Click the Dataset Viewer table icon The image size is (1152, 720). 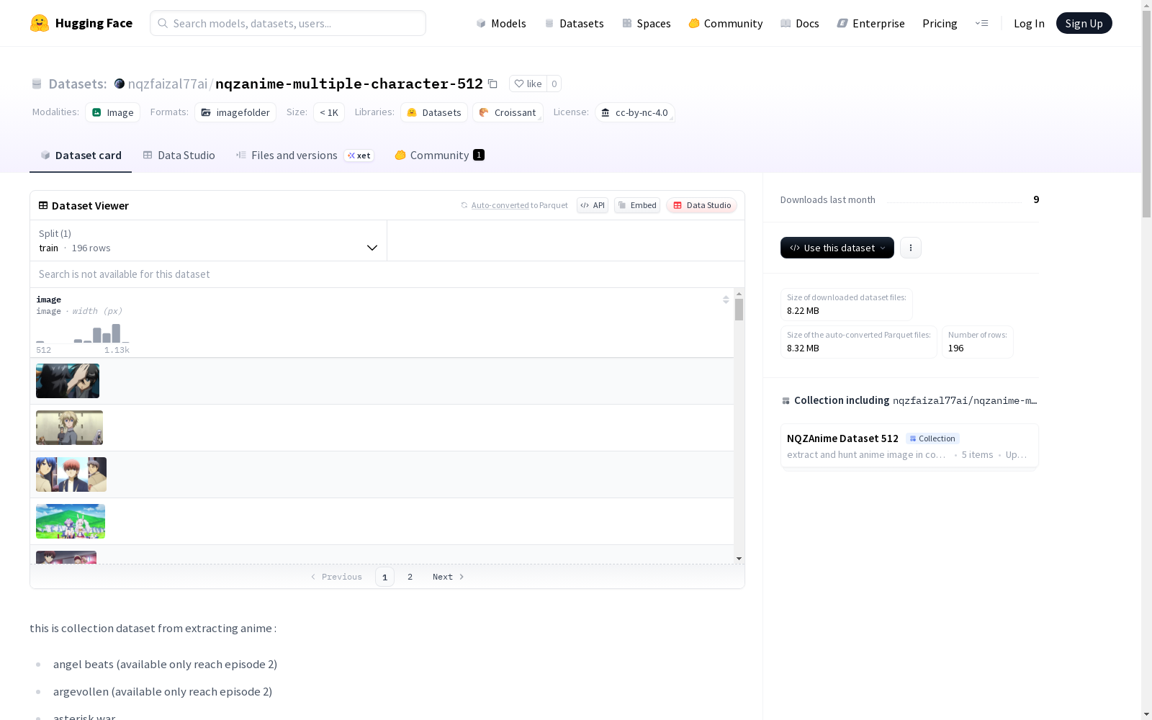[43, 205]
